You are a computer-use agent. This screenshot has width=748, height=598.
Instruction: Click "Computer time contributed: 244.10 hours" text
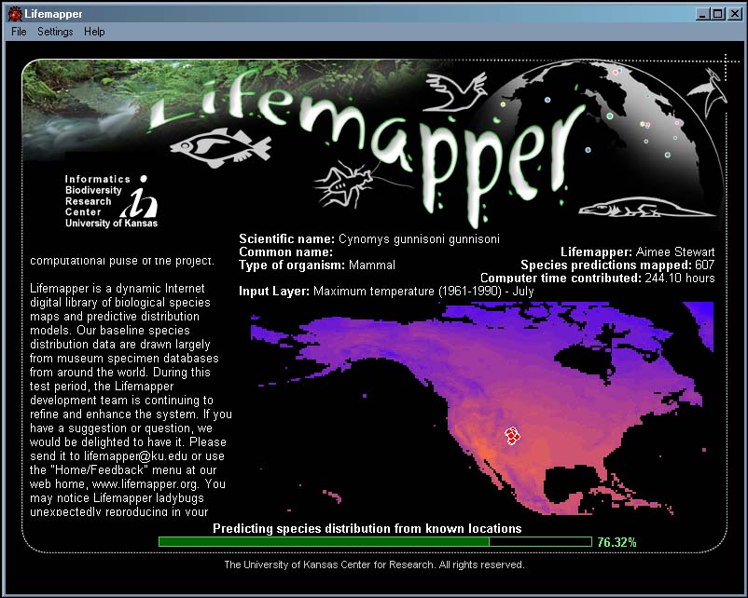click(597, 278)
